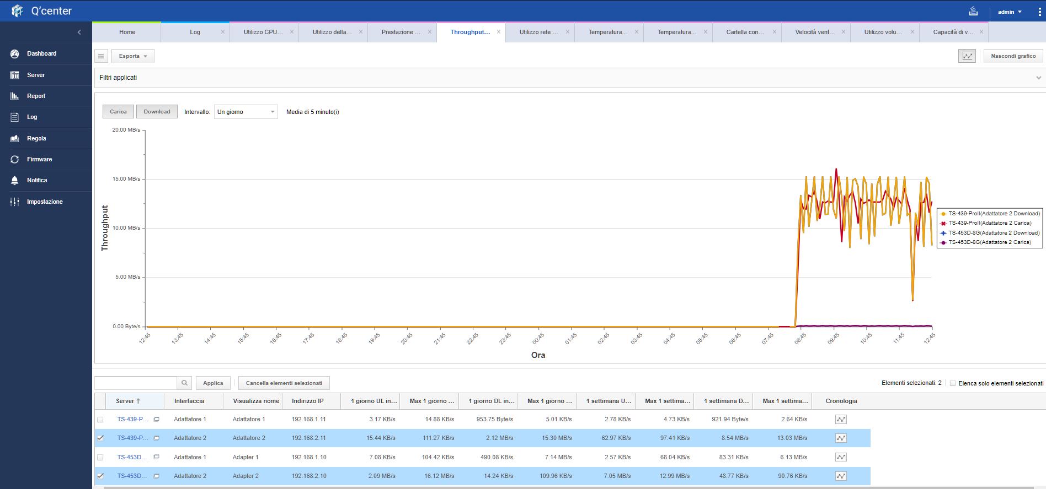Image resolution: width=1046 pixels, height=489 pixels.
Task: Click the search magnifier icon
Action: [x=184, y=383]
